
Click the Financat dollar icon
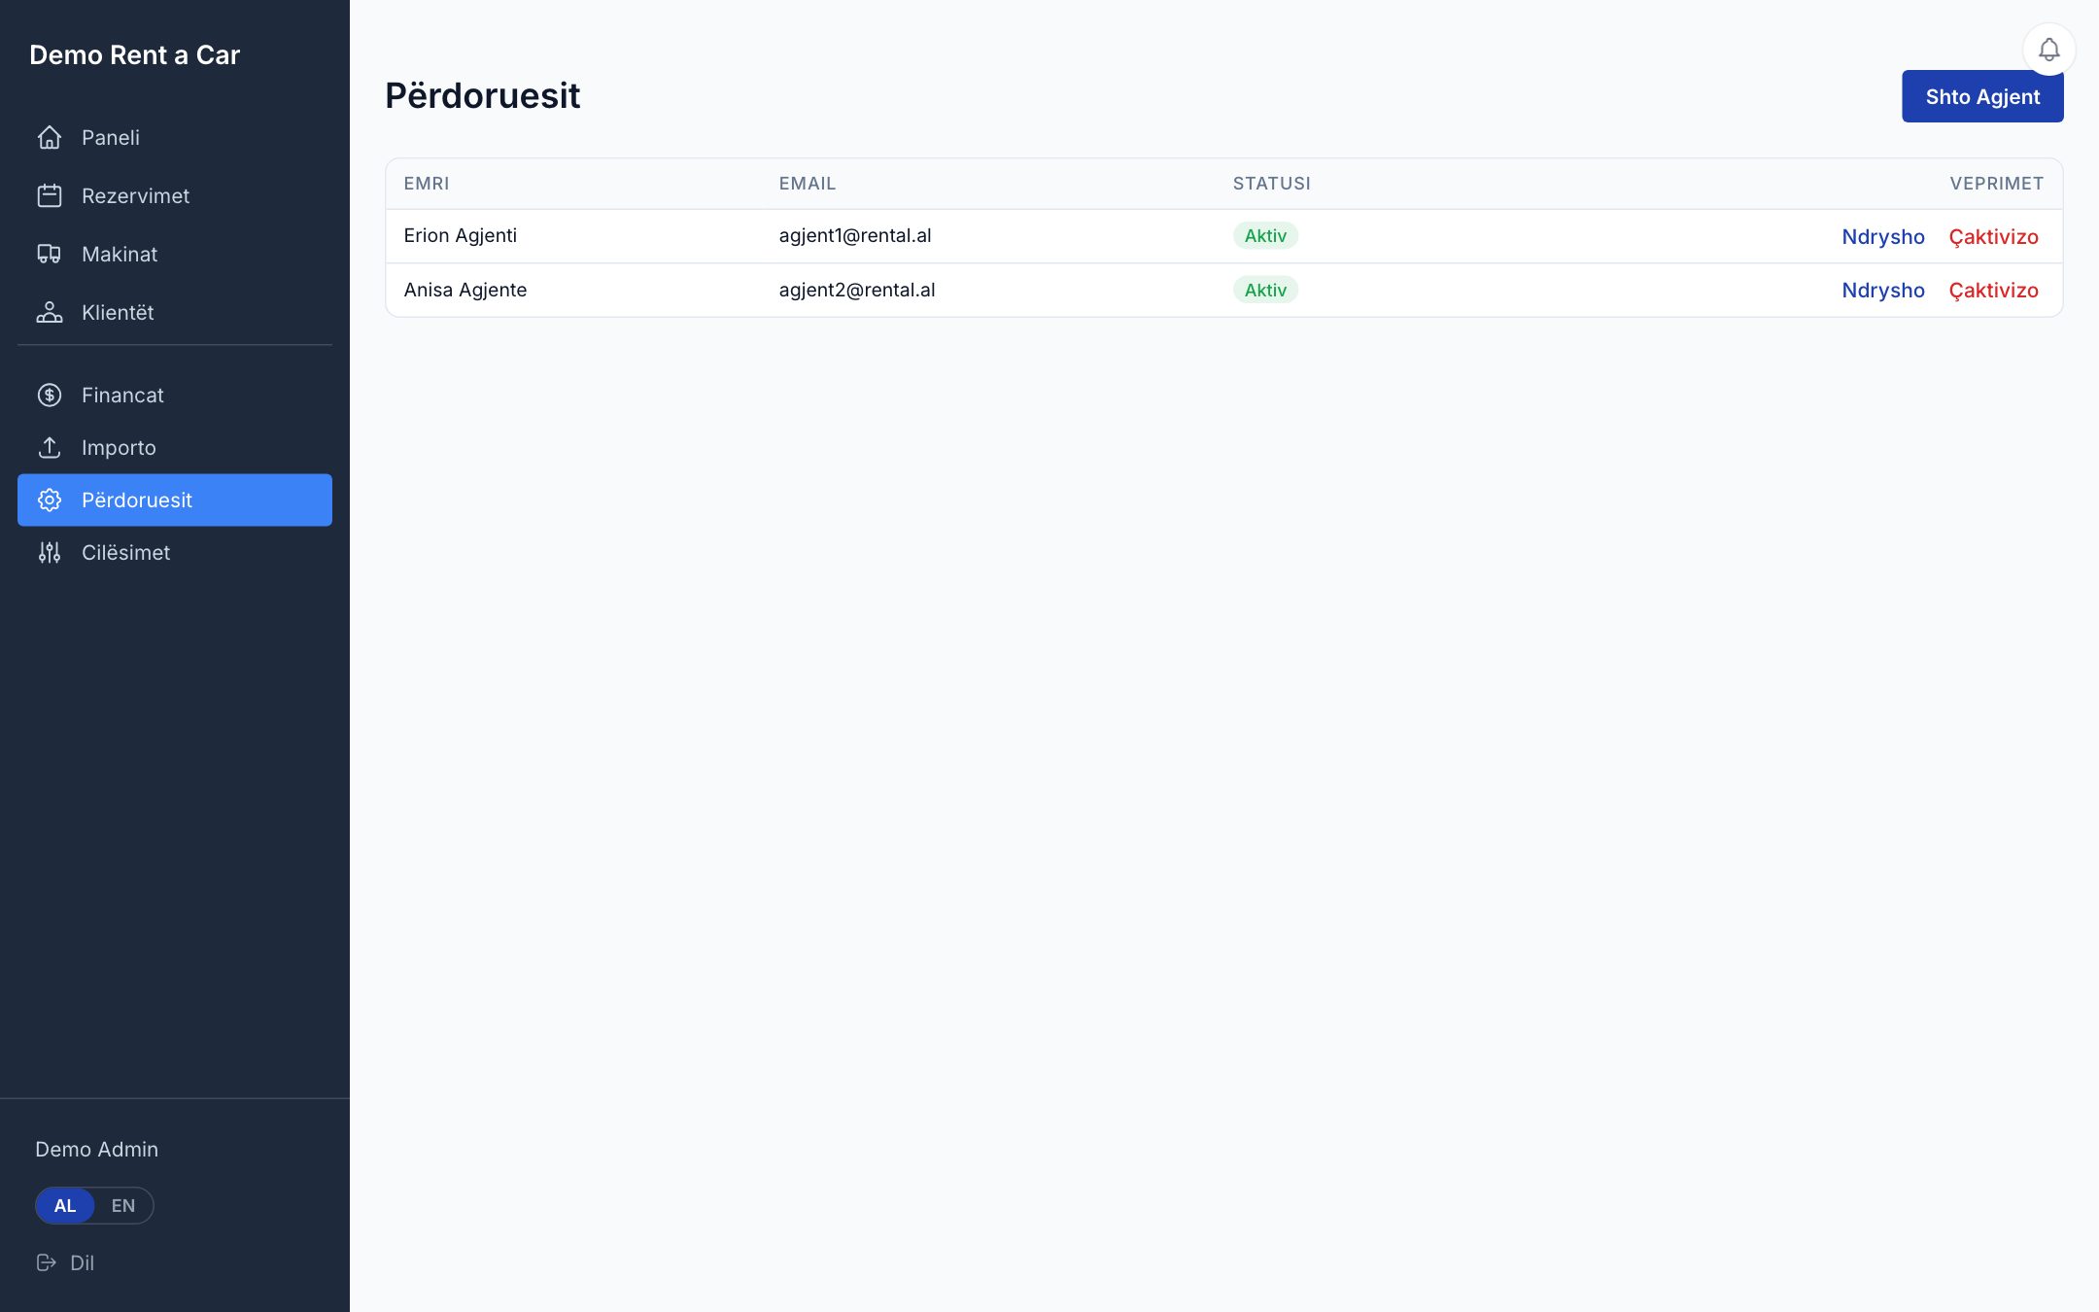click(x=50, y=395)
